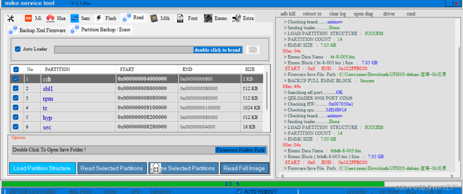
Task: Click the Extra tab icon
Action: (237, 18)
